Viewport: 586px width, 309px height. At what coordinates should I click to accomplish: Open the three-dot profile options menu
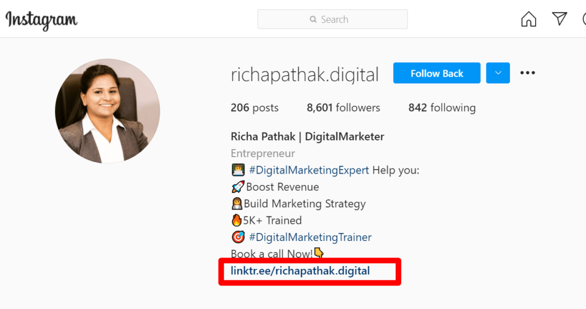(527, 73)
